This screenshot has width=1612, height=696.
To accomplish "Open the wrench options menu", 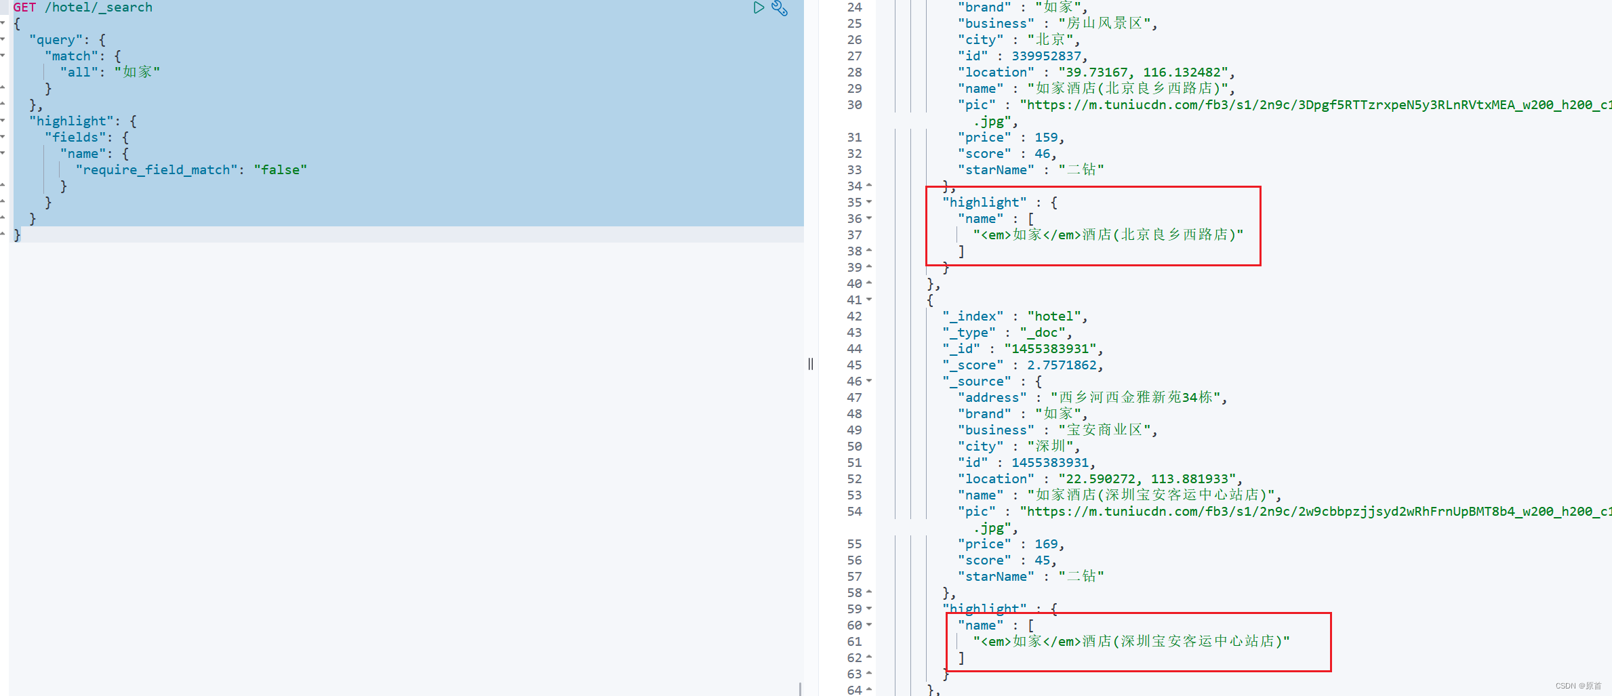I will [x=780, y=8].
